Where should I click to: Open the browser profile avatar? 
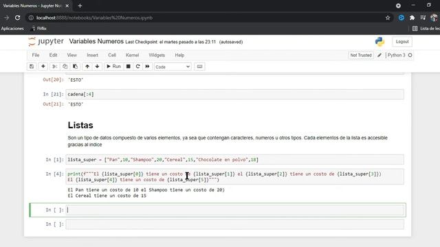[x=434, y=18]
